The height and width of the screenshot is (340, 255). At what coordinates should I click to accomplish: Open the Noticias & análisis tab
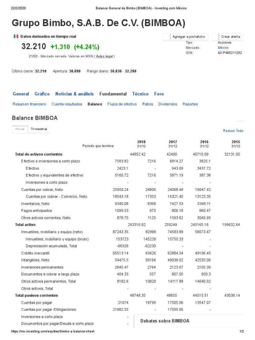[74, 94]
